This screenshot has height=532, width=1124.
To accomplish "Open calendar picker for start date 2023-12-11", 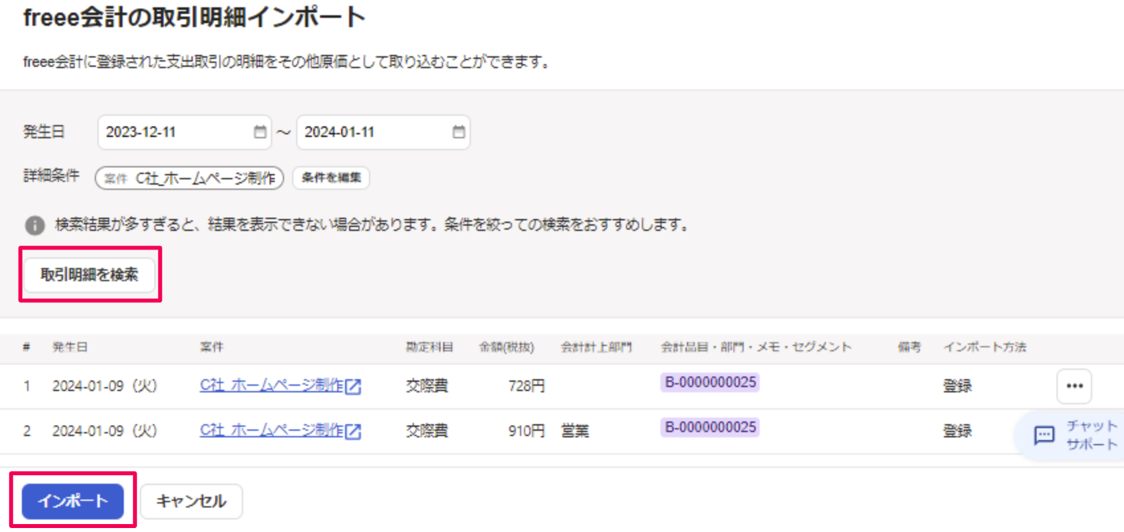I will 260,132.
